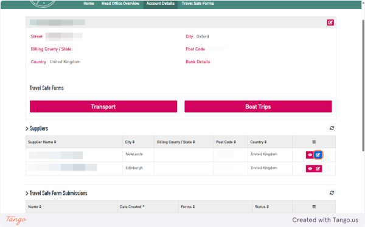Sort by Billing County / State column
Viewport: 365px width, 227px height.
[176, 142]
